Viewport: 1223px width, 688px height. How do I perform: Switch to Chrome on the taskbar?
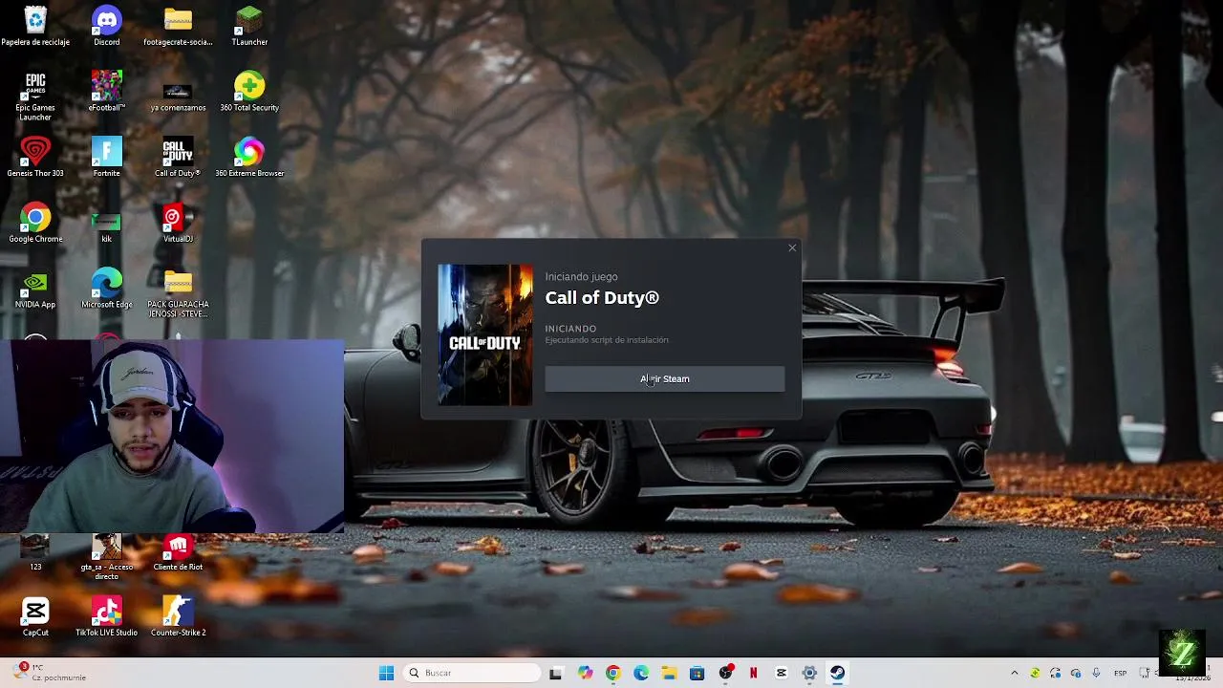click(x=612, y=673)
